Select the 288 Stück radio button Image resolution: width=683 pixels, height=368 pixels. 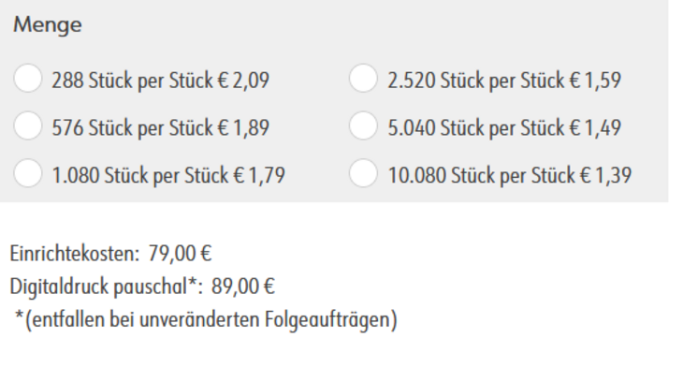point(28,79)
